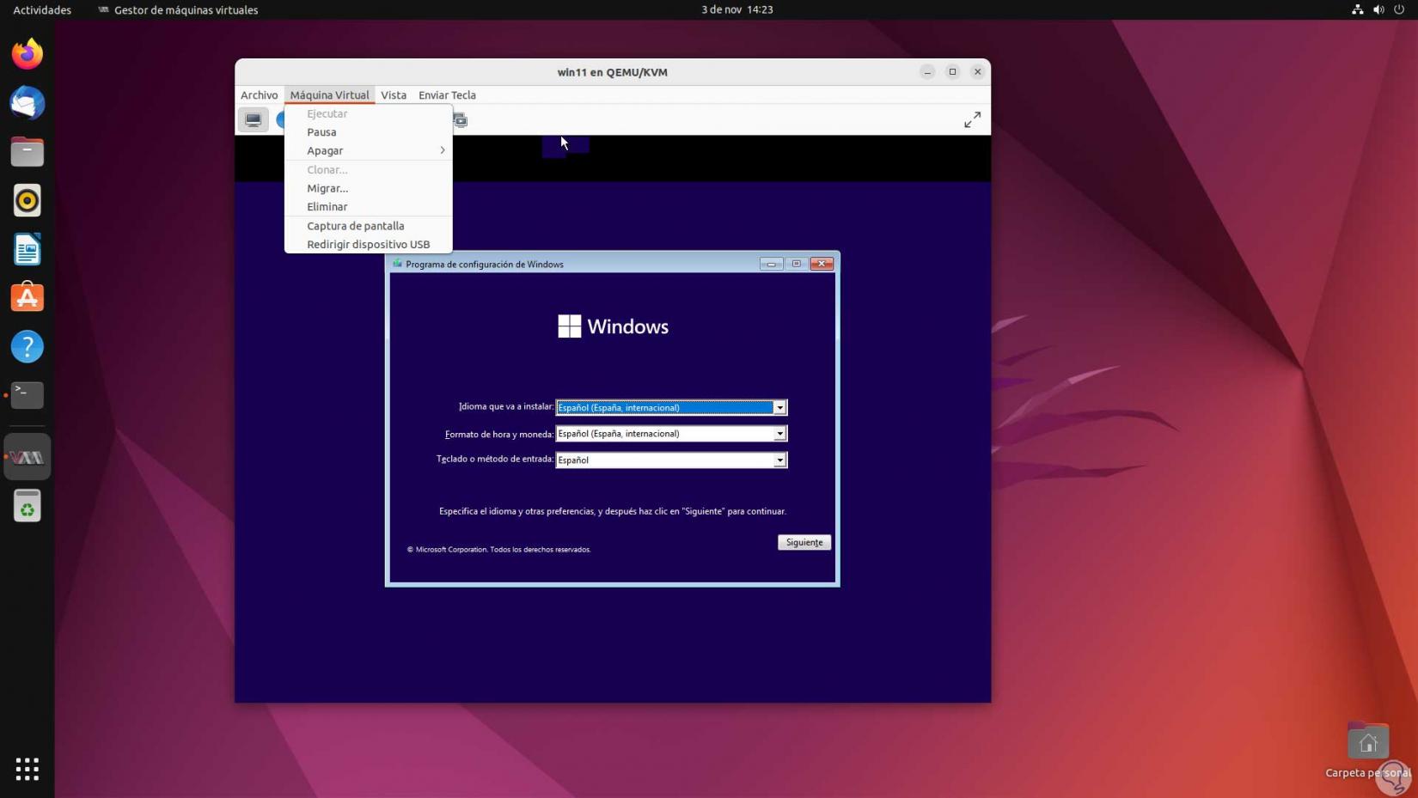
Task: Switch the VM viewer to fullscreen
Action: [972, 120]
